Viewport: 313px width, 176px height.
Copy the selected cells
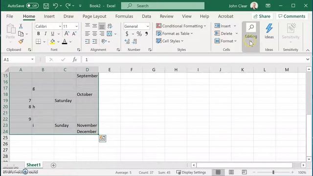click(21, 34)
